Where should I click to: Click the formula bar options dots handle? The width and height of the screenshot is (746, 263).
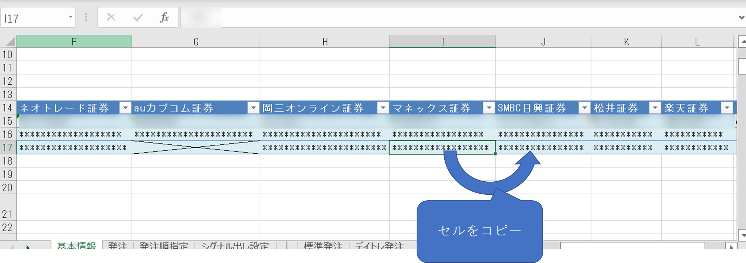point(86,17)
